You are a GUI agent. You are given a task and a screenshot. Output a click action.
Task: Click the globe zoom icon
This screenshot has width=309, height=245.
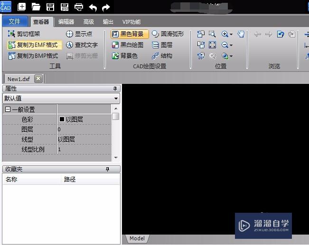point(225,56)
